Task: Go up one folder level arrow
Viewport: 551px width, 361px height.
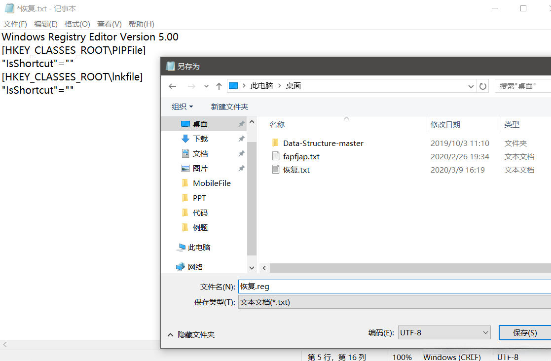Action: (219, 86)
